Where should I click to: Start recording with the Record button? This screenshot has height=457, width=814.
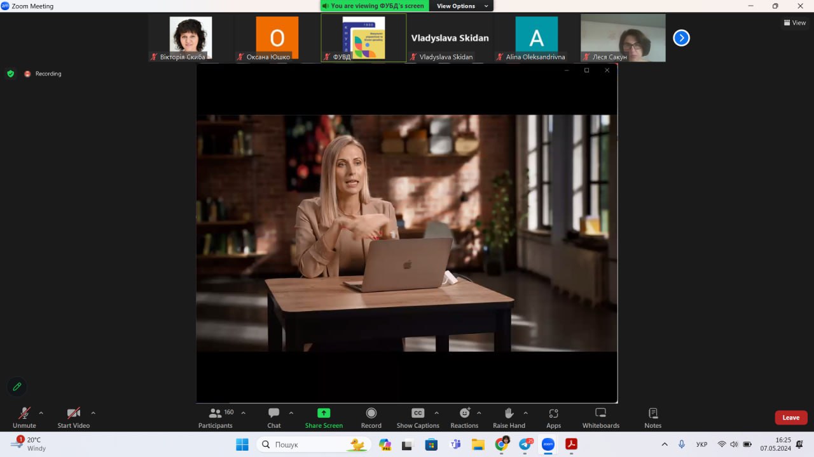pos(371,418)
